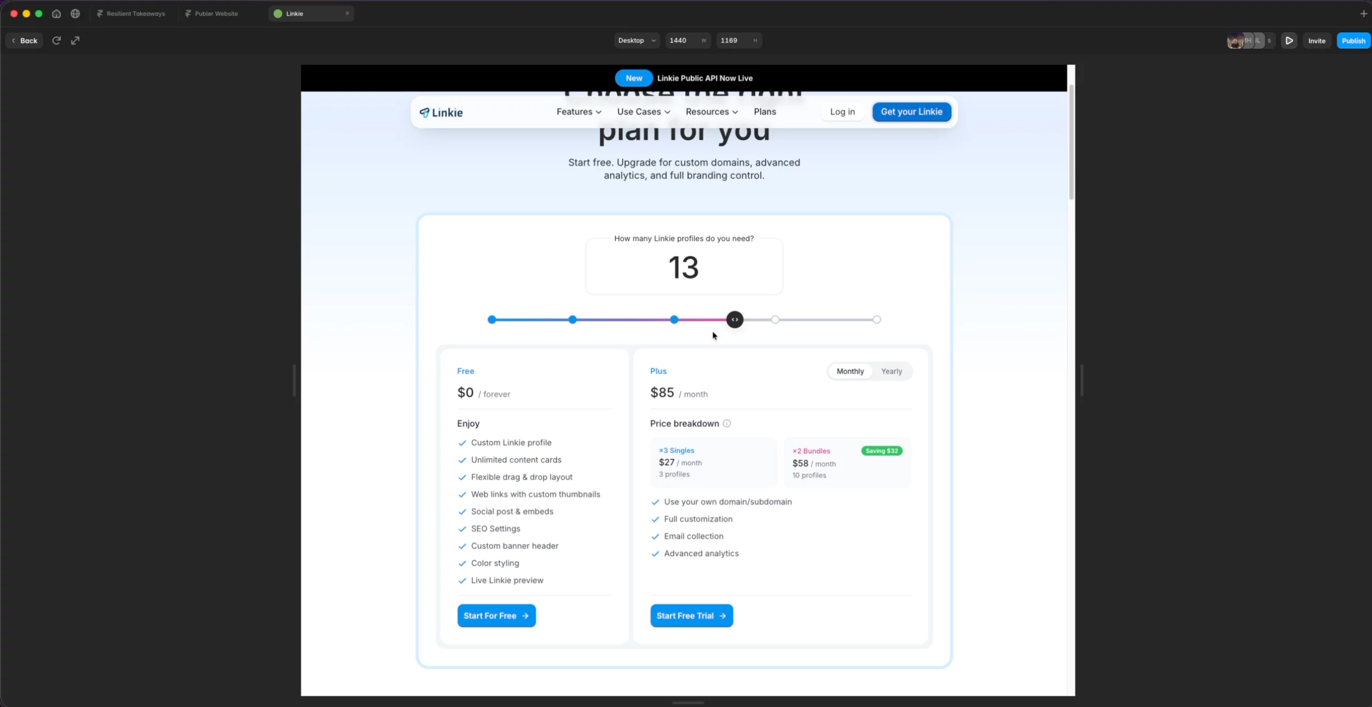Screen dimensions: 1372x707
Task: Click Custom banner header feature
Action: click(x=514, y=546)
